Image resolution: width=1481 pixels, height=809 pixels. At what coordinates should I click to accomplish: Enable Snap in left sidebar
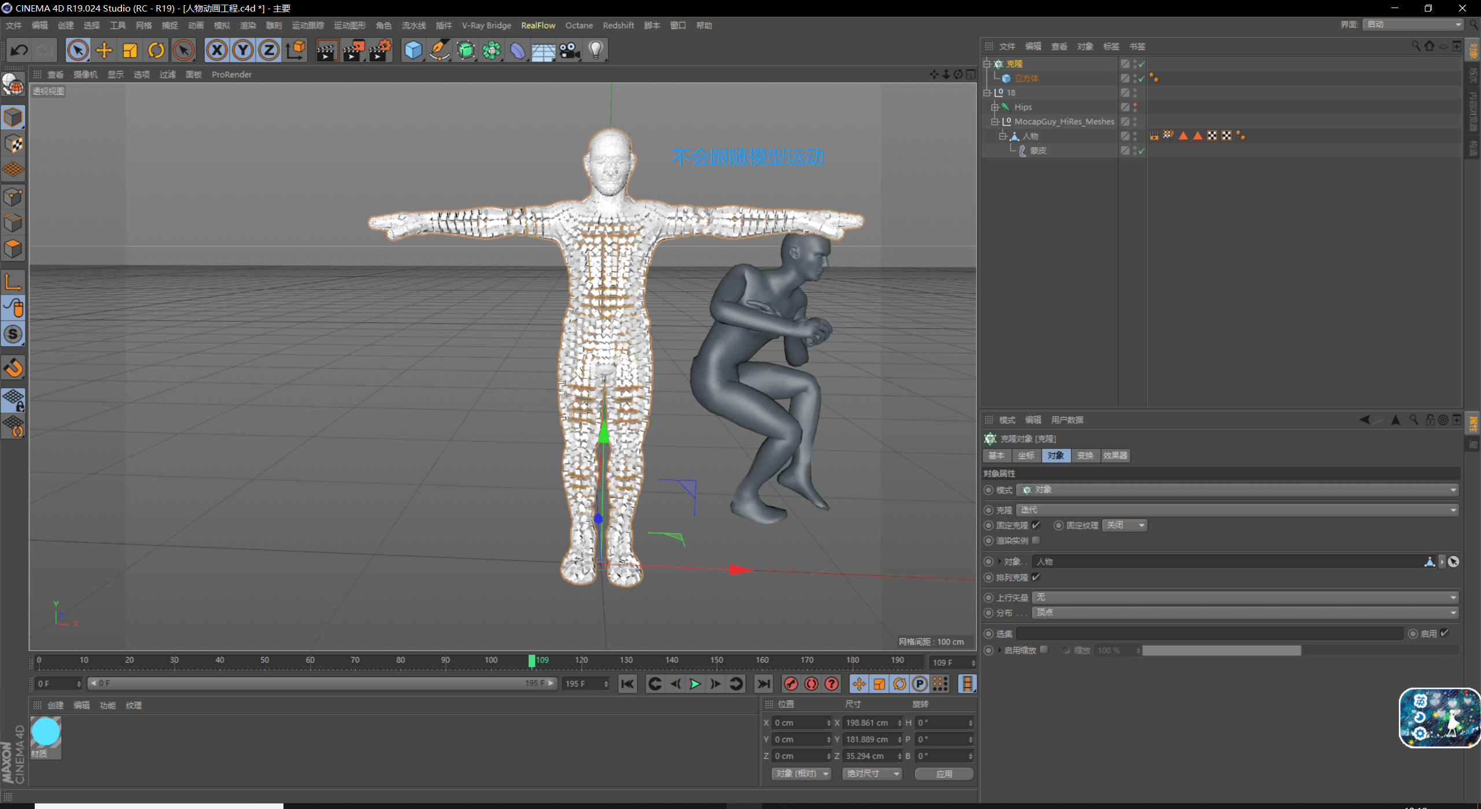click(13, 368)
